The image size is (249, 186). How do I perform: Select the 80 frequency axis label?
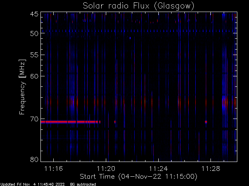pyautogui.click(x=34, y=159)
